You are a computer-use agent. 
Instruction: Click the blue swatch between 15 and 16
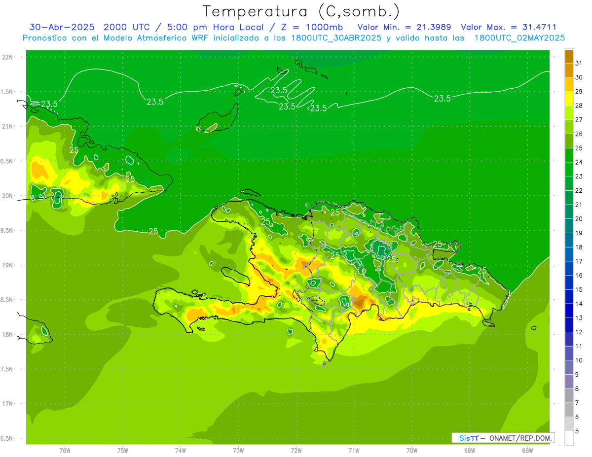pyautogui.click(x=569, y=282)
